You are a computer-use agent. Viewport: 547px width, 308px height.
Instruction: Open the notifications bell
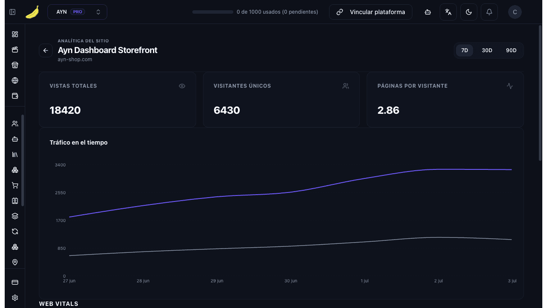point(489,12)
